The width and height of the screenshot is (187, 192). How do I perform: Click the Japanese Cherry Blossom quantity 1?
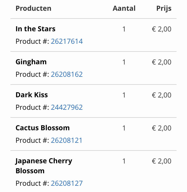[x=124, y=161]
